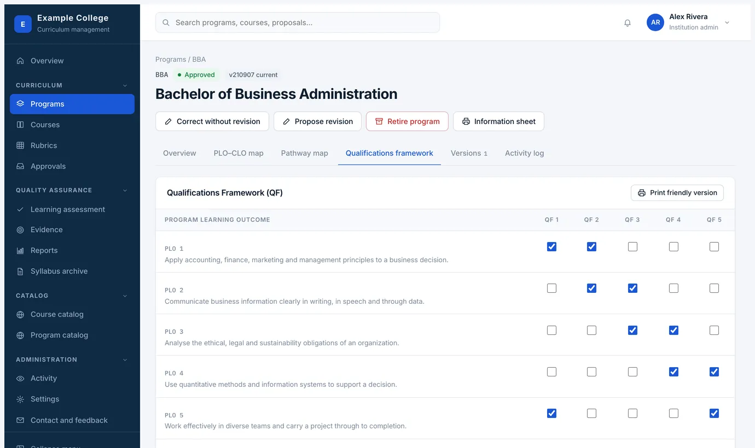Go to Program catalog in sidebar

[72, 335]
